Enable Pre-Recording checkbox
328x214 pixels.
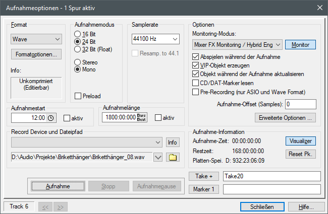(195, 92)
